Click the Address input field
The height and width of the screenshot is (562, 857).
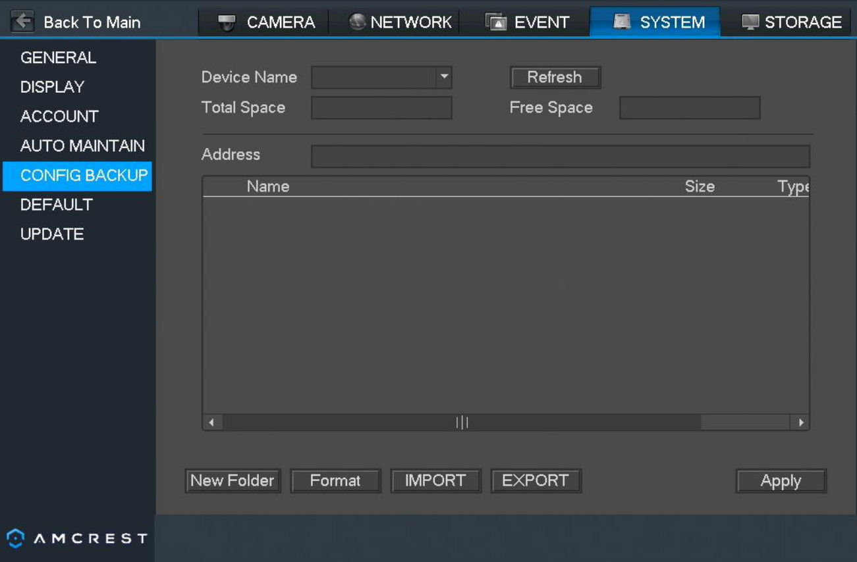tap(561, 157)
